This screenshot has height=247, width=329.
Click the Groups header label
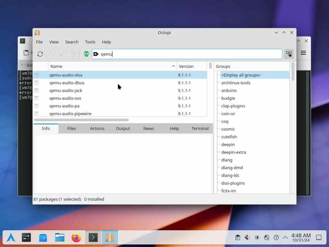(223, 66)
